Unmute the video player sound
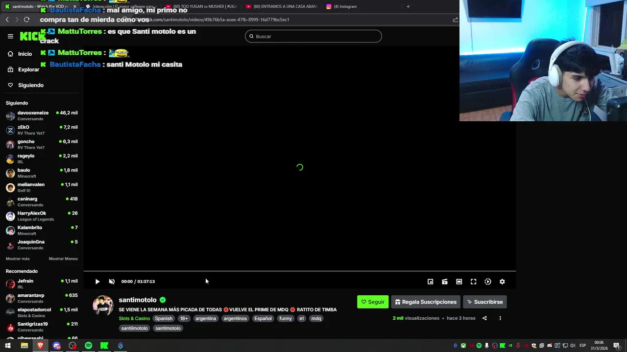Image resolution: width=627 pixels, height=352 pixels. 112,282
